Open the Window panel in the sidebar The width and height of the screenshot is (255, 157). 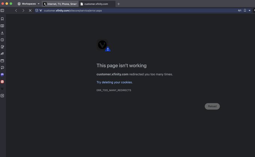(2, 61)
